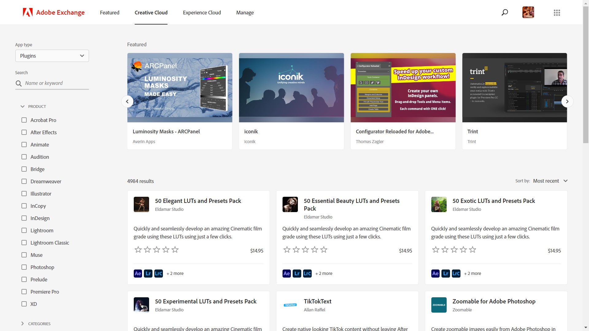
Task: Click the Eldamar Studio name under 50 Experimental LUTs
Action: tap(169, 310)
